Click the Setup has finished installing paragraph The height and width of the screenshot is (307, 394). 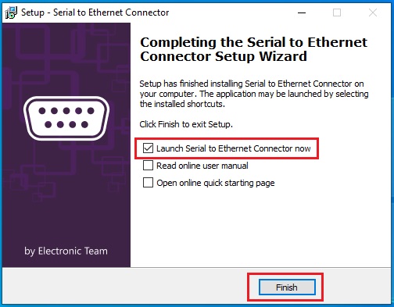point(254,94)
